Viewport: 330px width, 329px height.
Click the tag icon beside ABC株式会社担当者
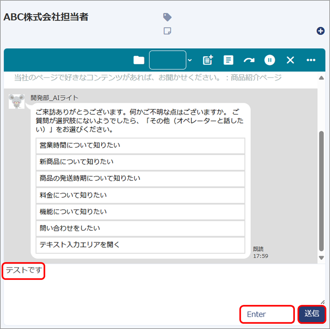tap(167, 17)
